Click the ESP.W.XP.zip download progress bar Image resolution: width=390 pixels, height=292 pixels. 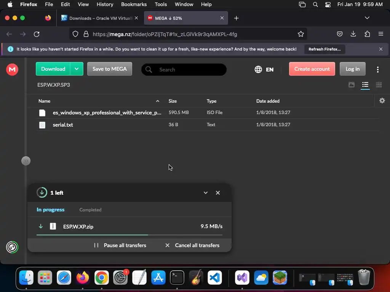129,235
